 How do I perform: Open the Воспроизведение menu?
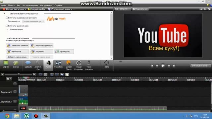[x=30, y=5]
